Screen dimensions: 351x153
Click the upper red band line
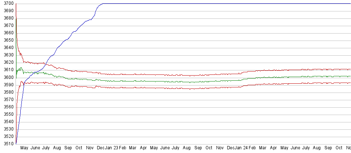point(166,75)
